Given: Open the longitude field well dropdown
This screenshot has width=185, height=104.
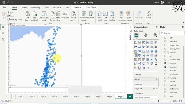Looking at the screenshot, I should pos(154,89).
